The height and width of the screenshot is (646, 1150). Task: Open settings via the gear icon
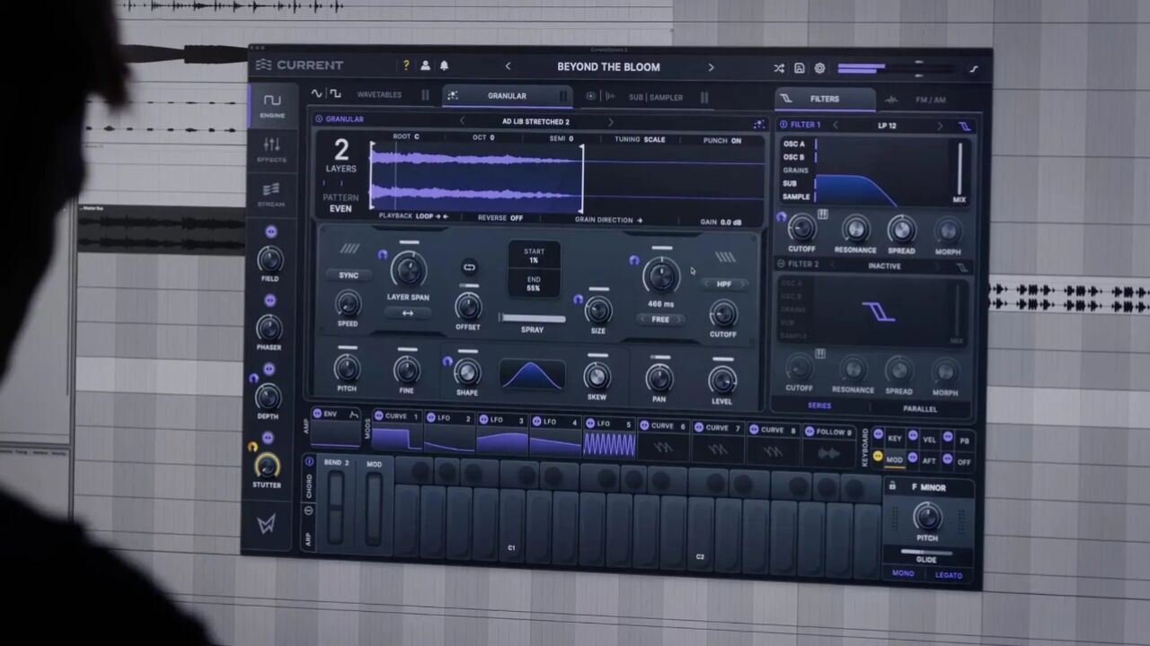click(819, 68)
